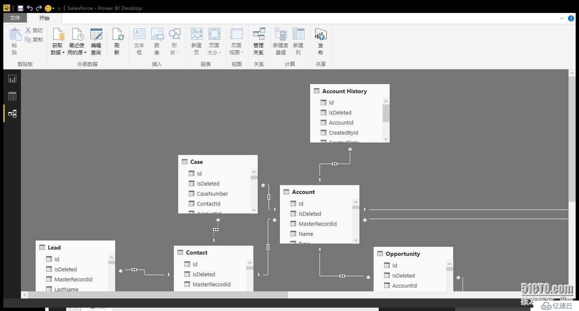Open the customize quick access toolbar dropdown
Screen dimensions: 579x311
click(x=59, y=8)
